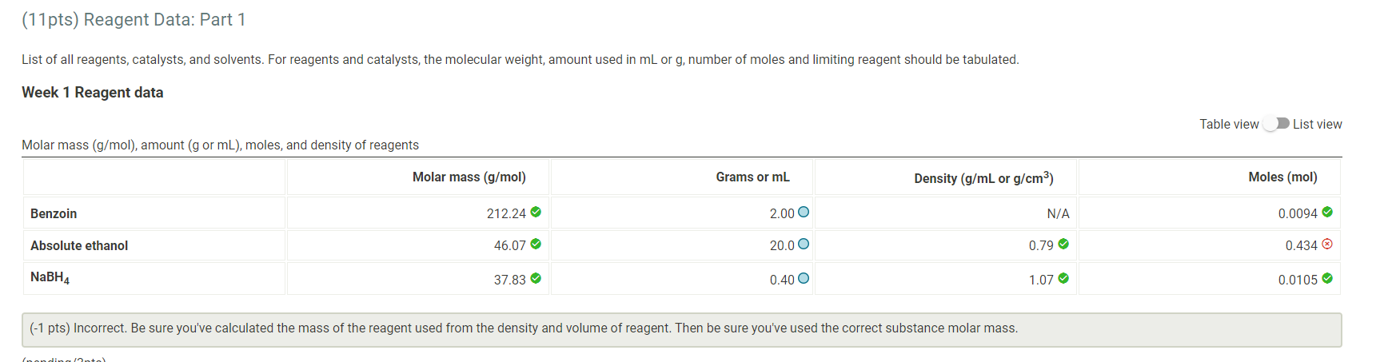Click green checkmark beside NaBH4 density 1.07
The width and height of the screenshot is (1388, 362).
click(1063, 278)
